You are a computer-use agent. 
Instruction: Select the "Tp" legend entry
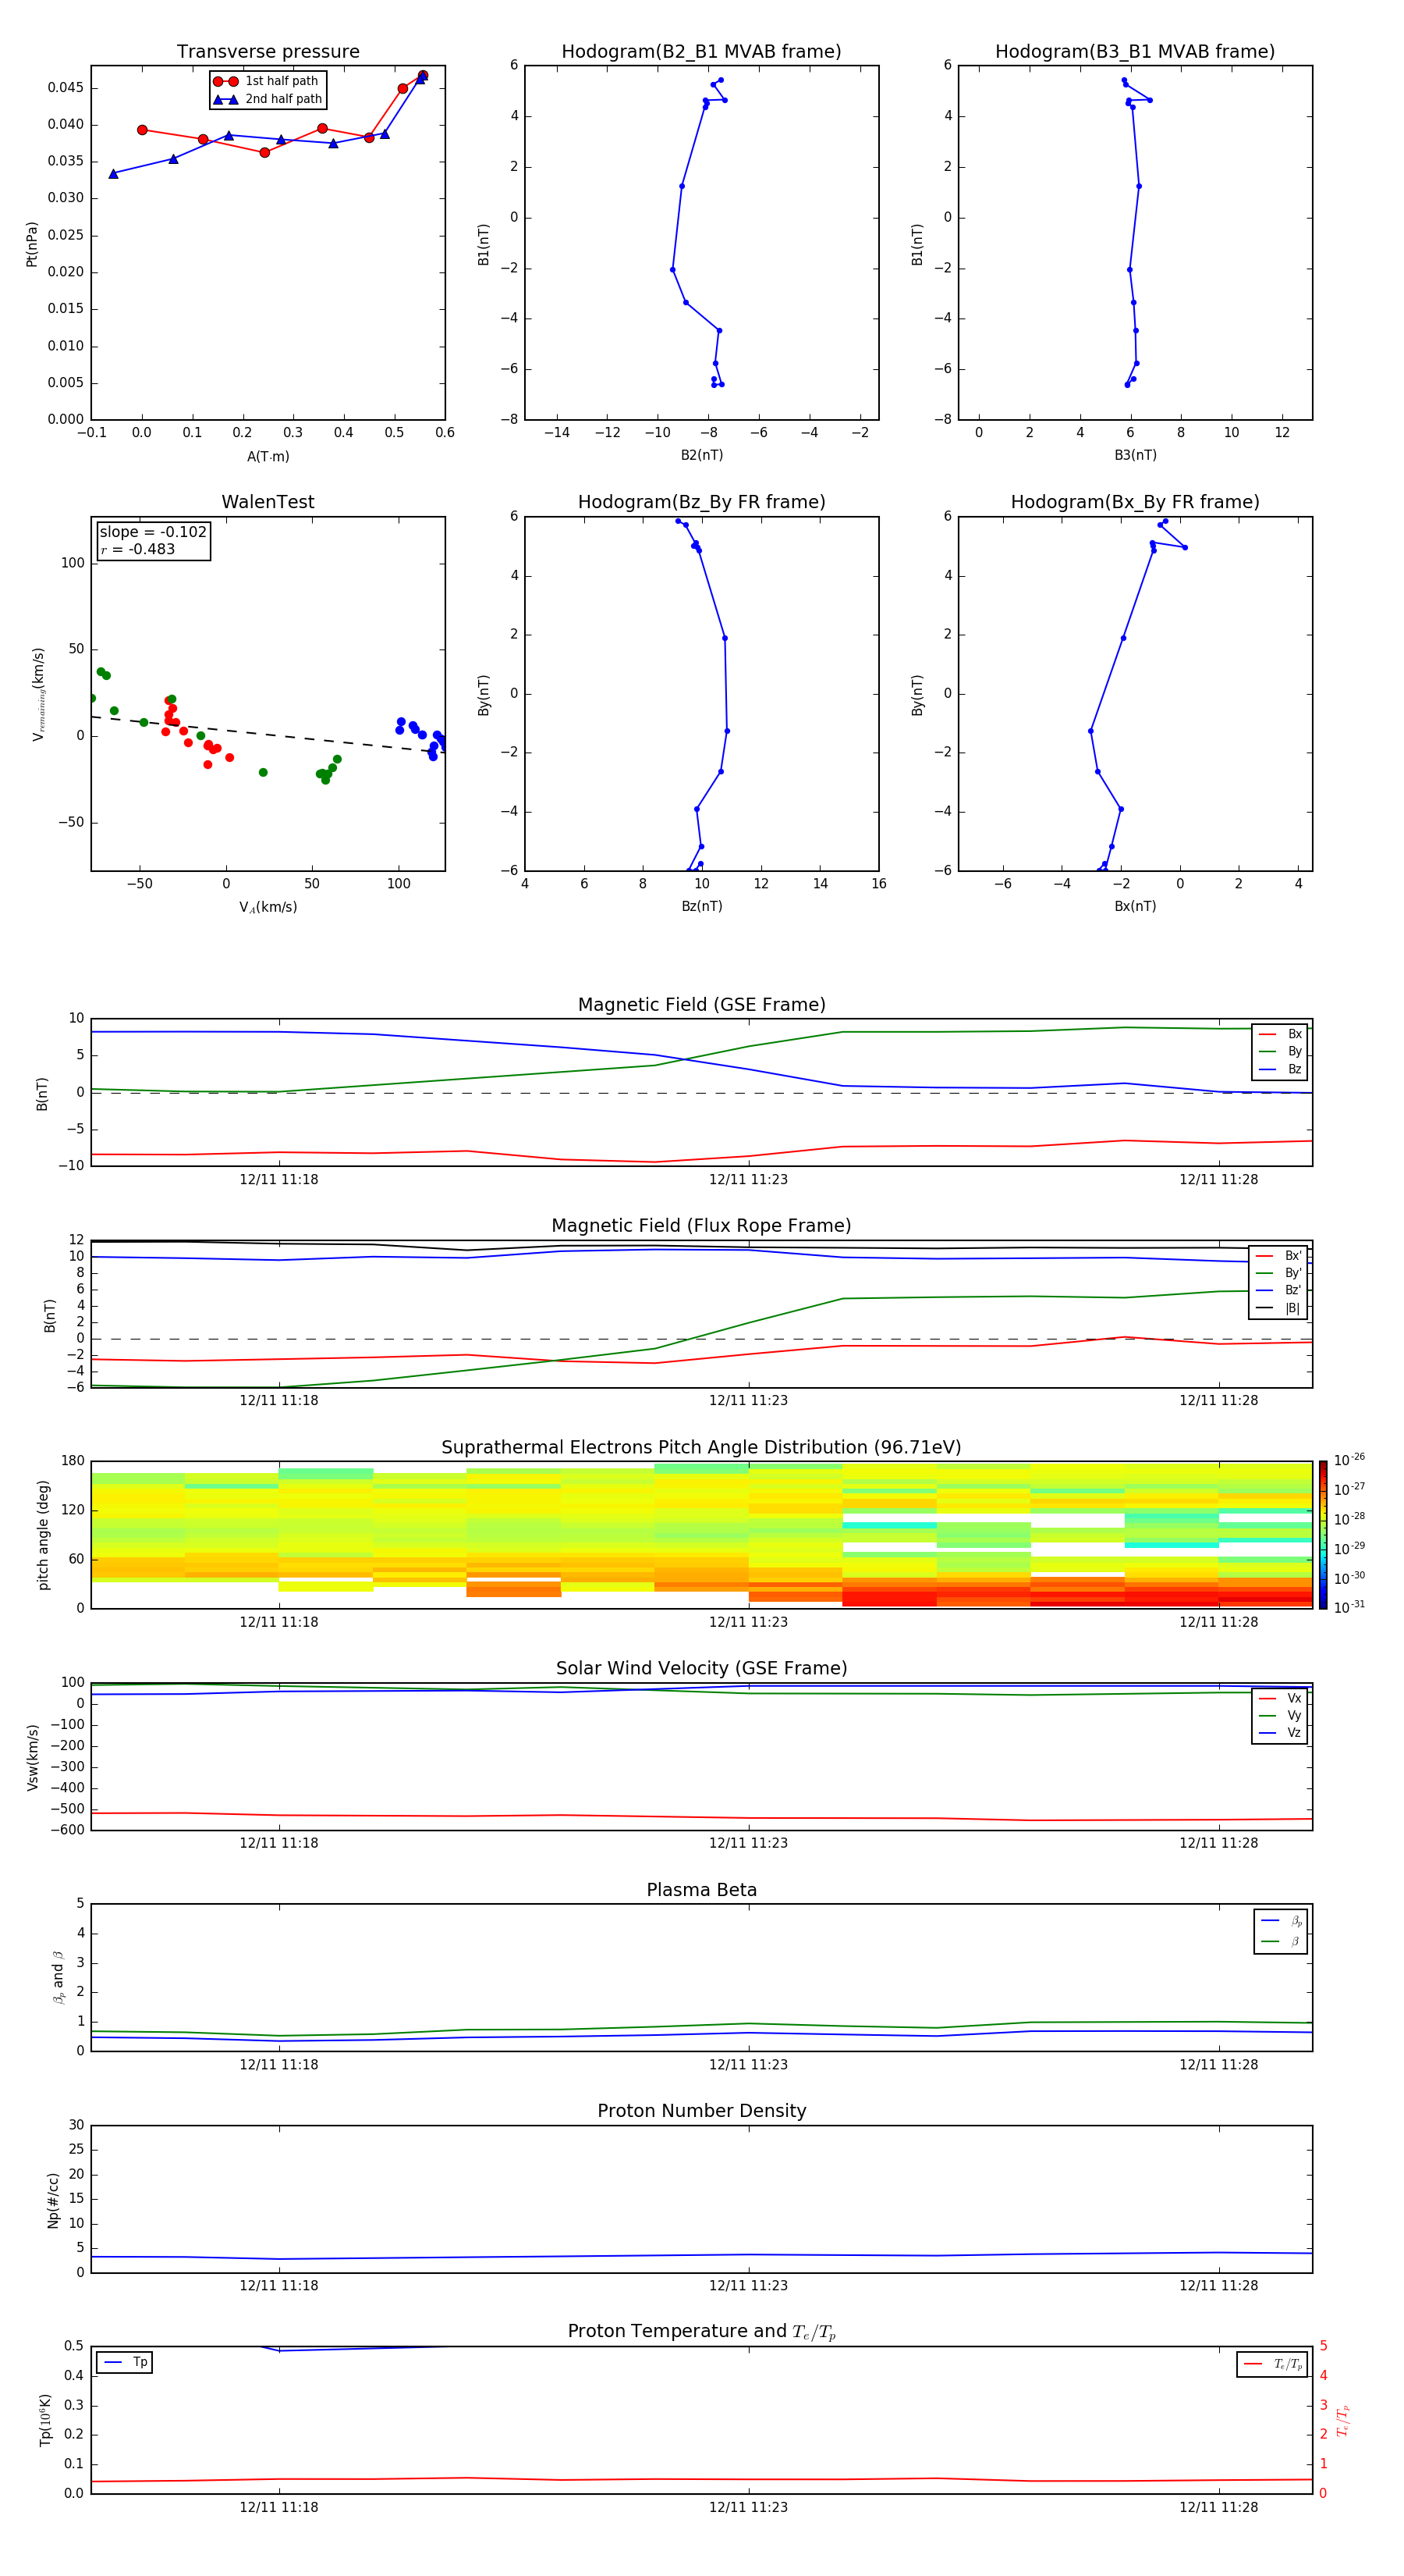(124, 2363)
